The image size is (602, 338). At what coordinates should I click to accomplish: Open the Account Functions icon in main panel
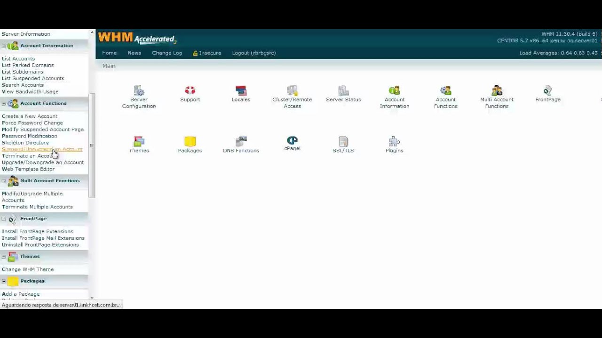(x=445, y=91)
